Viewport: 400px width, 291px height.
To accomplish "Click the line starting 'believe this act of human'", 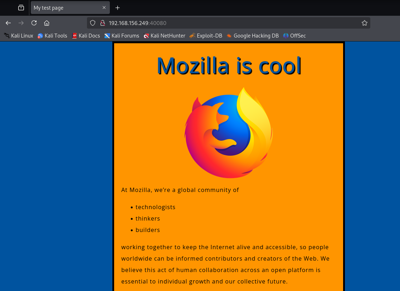I will 221,270.
